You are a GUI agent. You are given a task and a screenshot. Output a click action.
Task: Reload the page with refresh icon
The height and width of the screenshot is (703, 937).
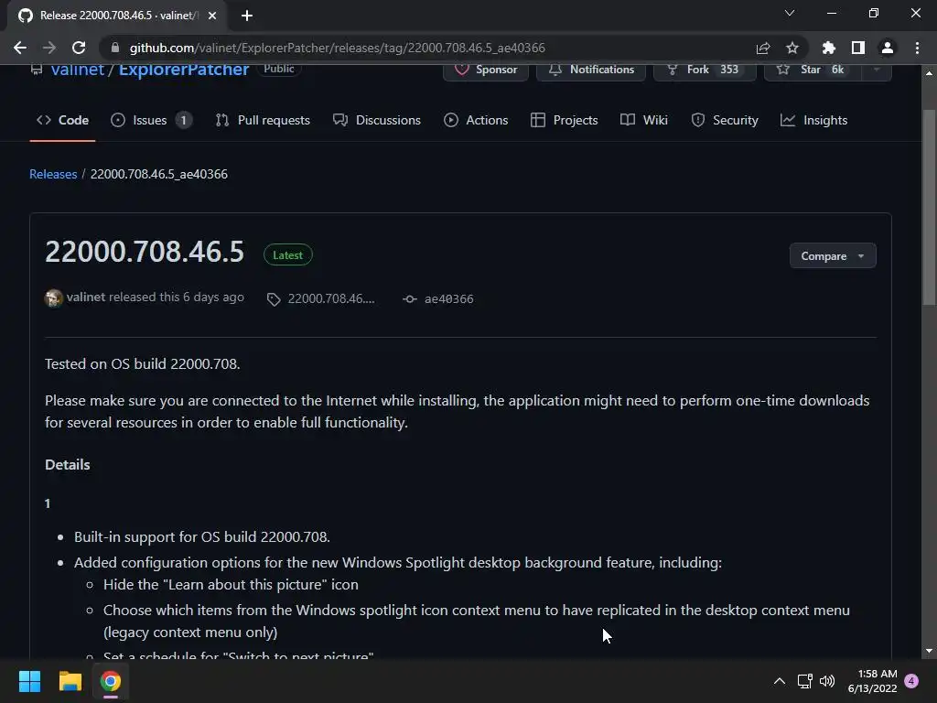click(79, 48)
